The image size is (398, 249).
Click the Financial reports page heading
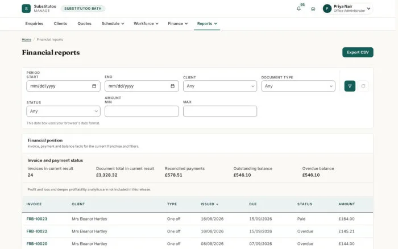51,52
